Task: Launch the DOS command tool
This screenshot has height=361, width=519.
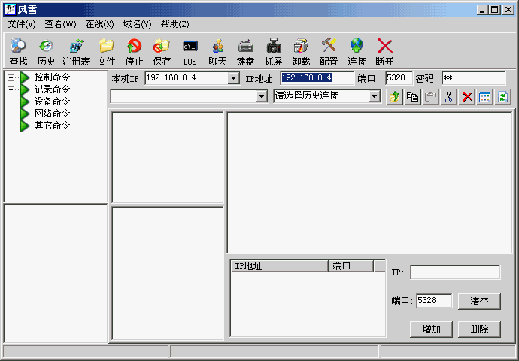Action: click(190, 51)
